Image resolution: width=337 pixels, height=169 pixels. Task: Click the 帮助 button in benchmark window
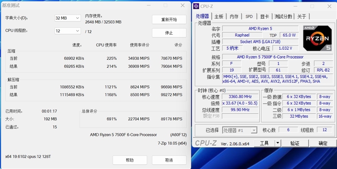click(x=130, y=160)
